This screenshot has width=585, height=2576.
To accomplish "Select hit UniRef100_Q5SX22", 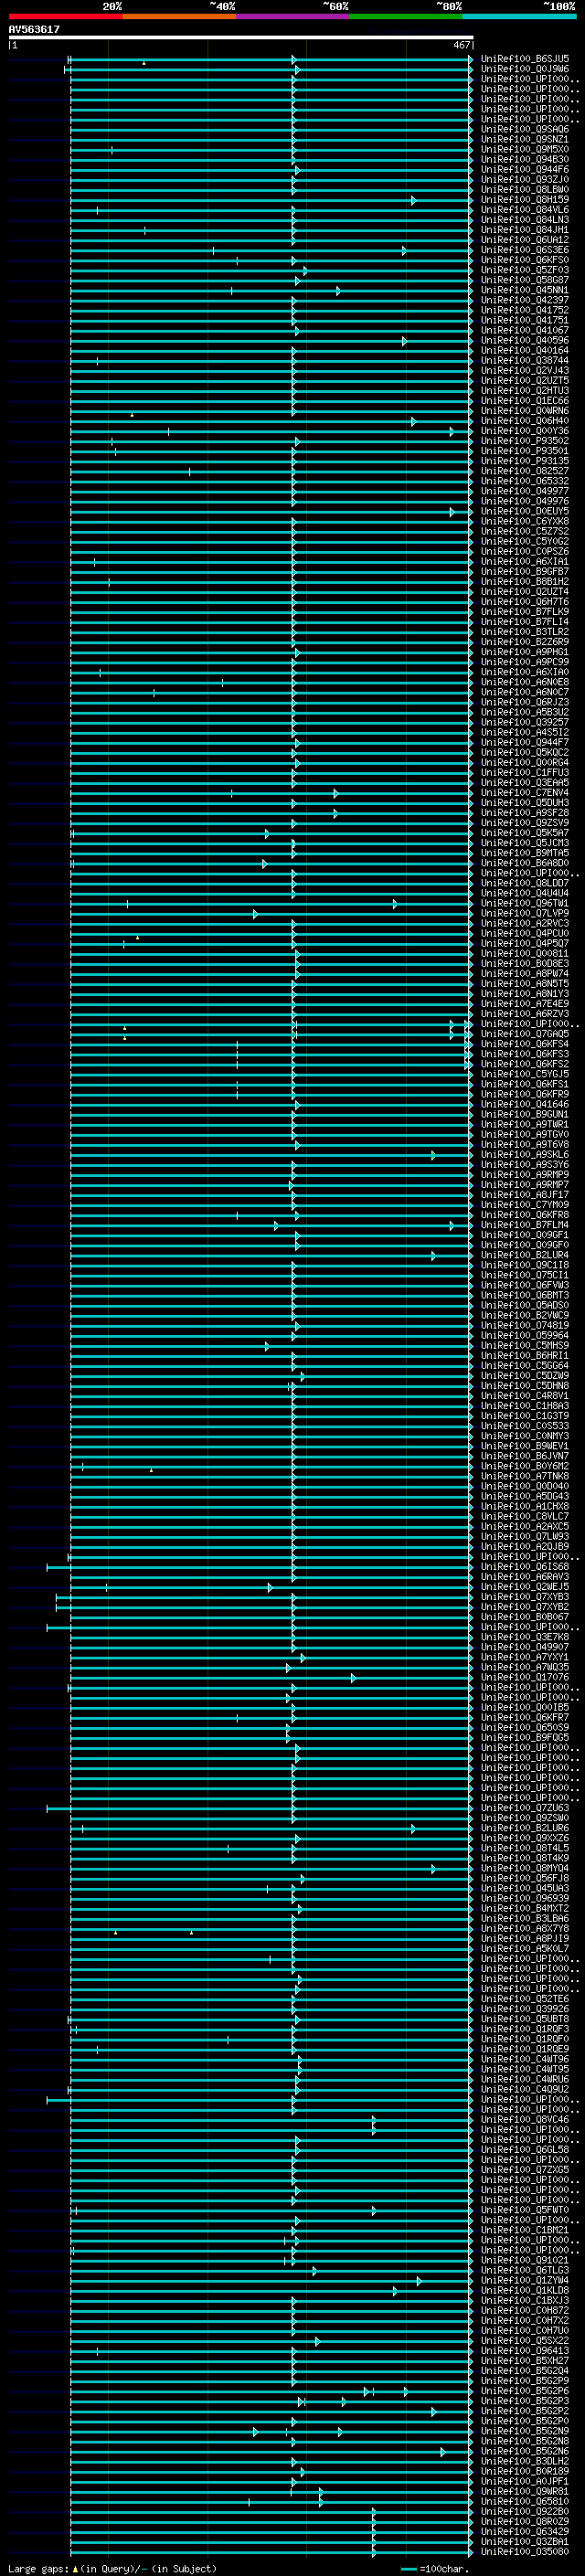I will [525, 2340].
